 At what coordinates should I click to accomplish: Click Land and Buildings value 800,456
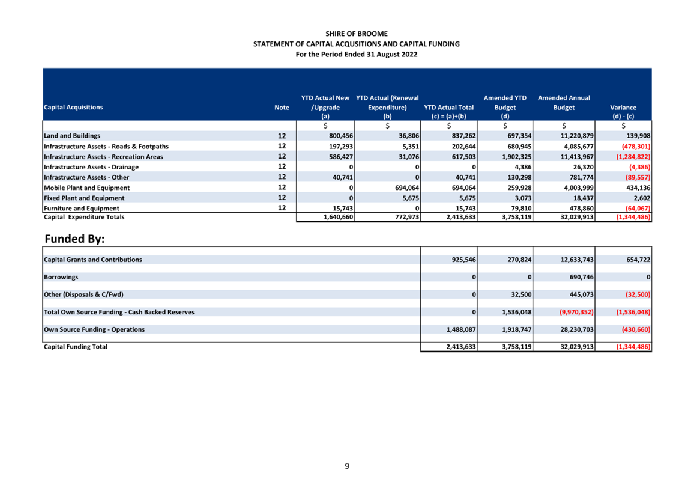tap(341, 136)
